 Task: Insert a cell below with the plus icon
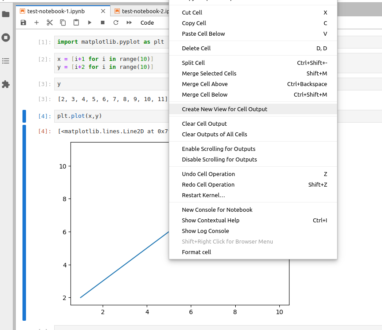point(37,22)
